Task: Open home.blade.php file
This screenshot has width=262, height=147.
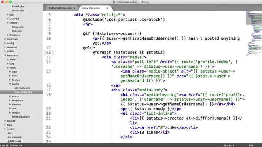Action: (21, 117)
